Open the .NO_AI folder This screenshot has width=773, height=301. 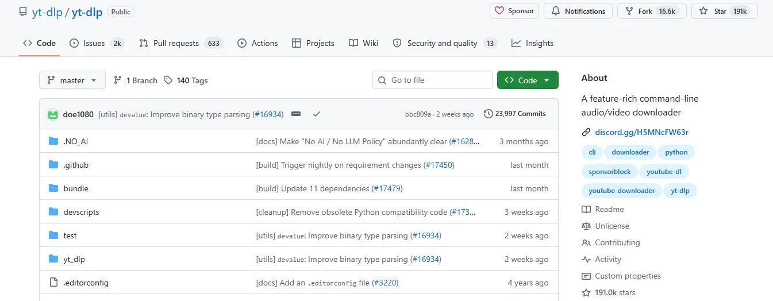coord(75,141)
